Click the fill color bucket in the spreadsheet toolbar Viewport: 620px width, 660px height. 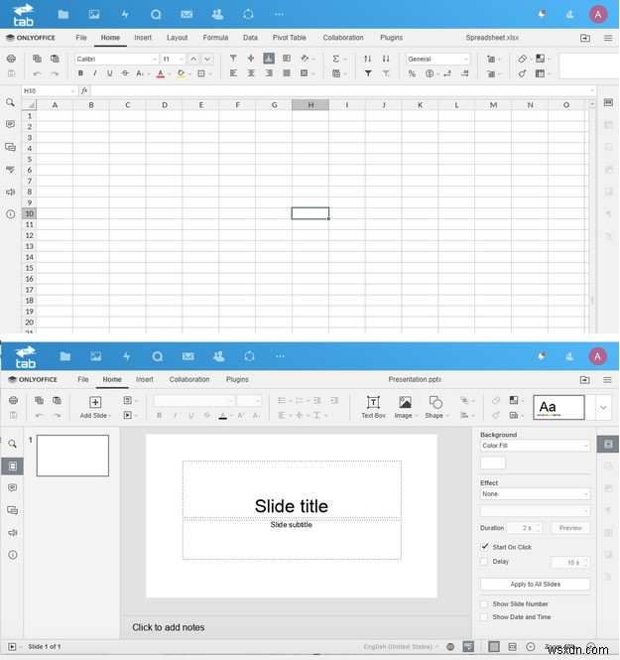tap(181, 73)
